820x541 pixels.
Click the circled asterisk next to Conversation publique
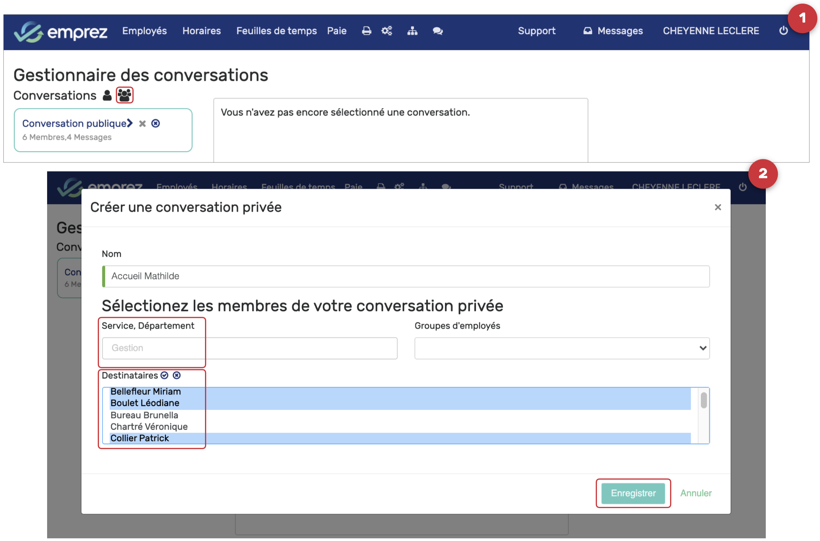point(156,124)
